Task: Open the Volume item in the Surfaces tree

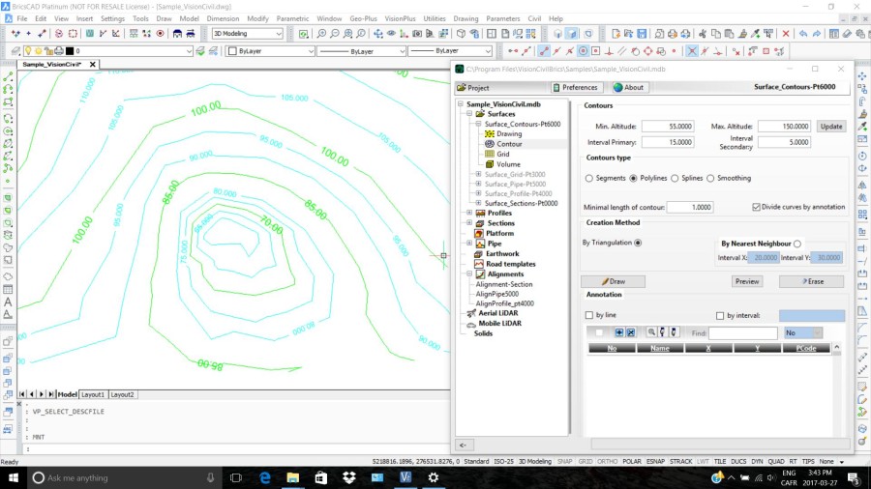Action: coord(507,164)
